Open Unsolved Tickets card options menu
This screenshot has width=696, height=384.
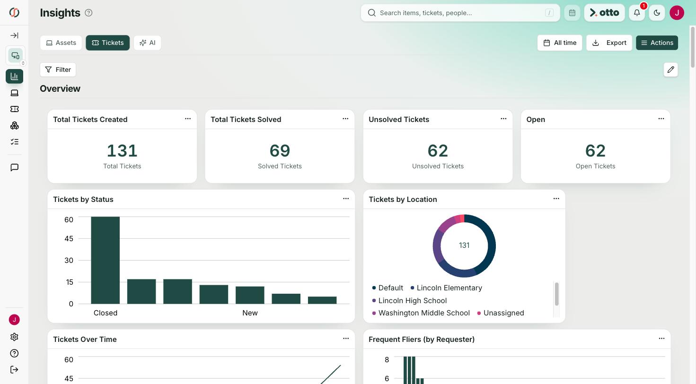coord(503,119)
